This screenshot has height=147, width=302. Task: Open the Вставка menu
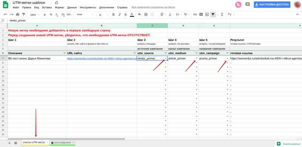point(47,8)
